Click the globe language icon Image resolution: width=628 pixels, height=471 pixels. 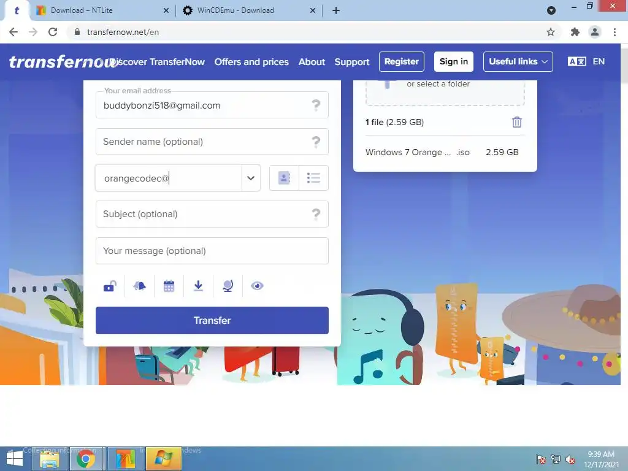coord(228,286)
